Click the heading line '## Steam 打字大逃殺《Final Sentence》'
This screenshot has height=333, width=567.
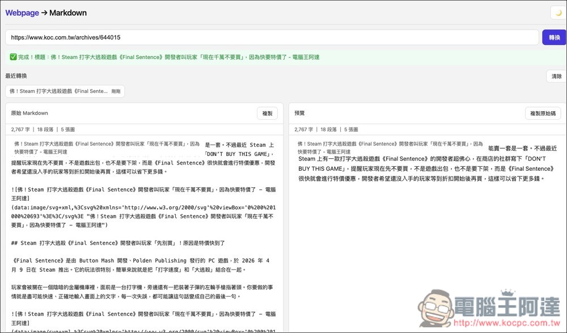point(118,243)
